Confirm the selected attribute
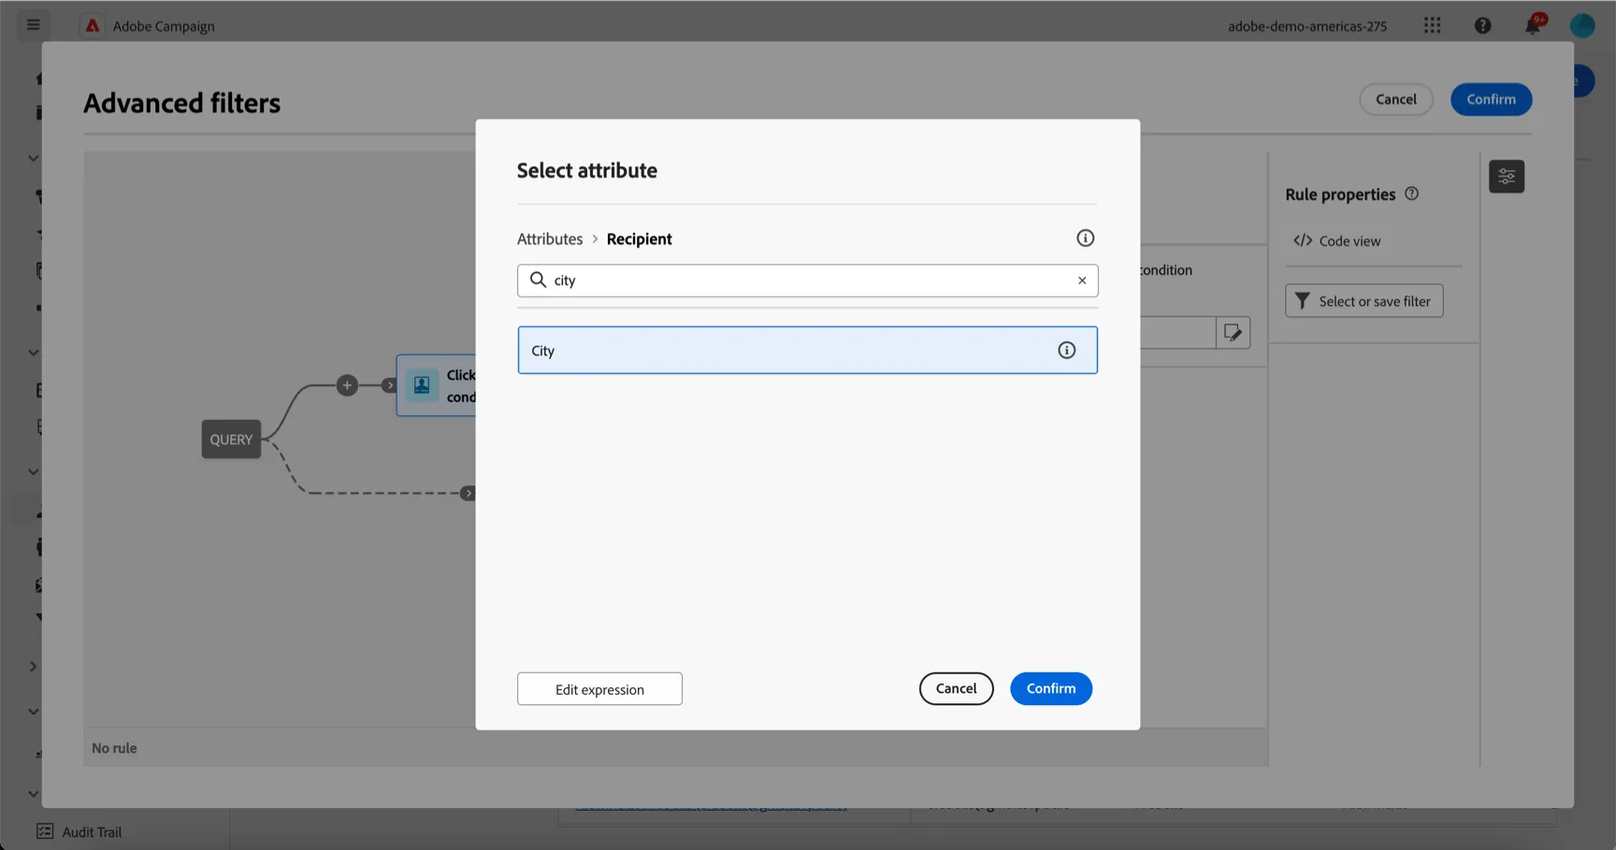 (x=1051, y=688)
